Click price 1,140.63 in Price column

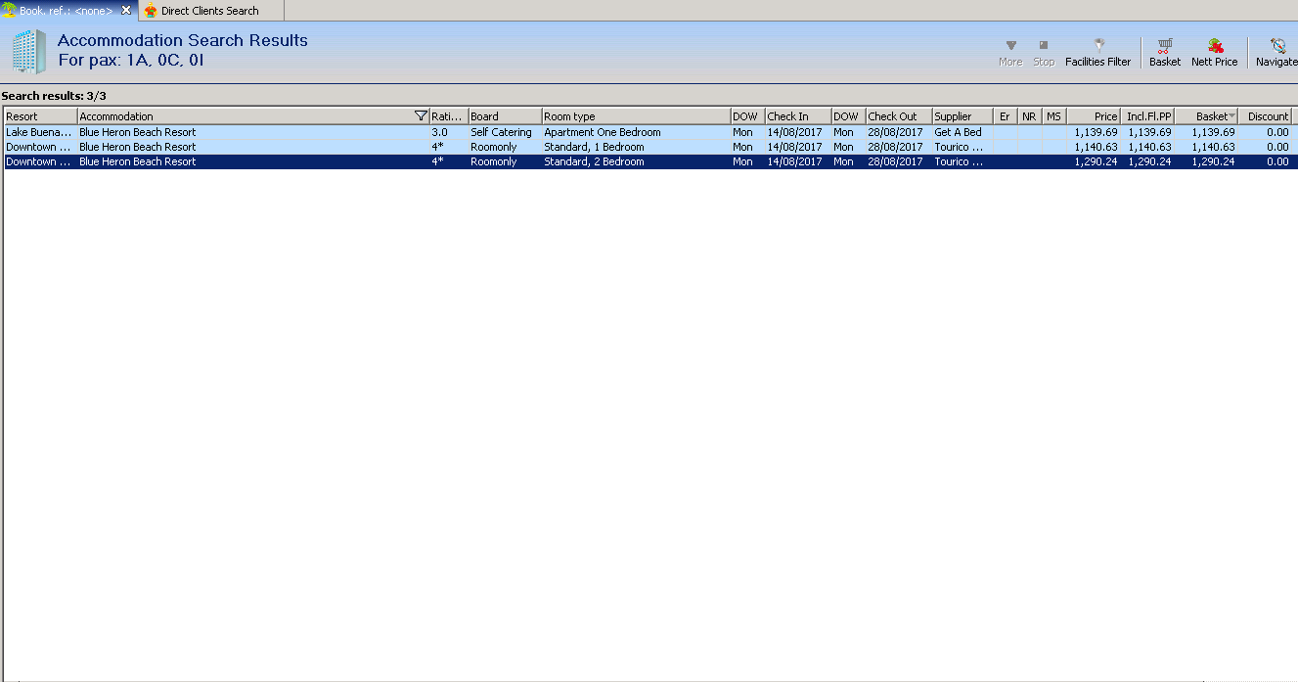pos(1096,147)
